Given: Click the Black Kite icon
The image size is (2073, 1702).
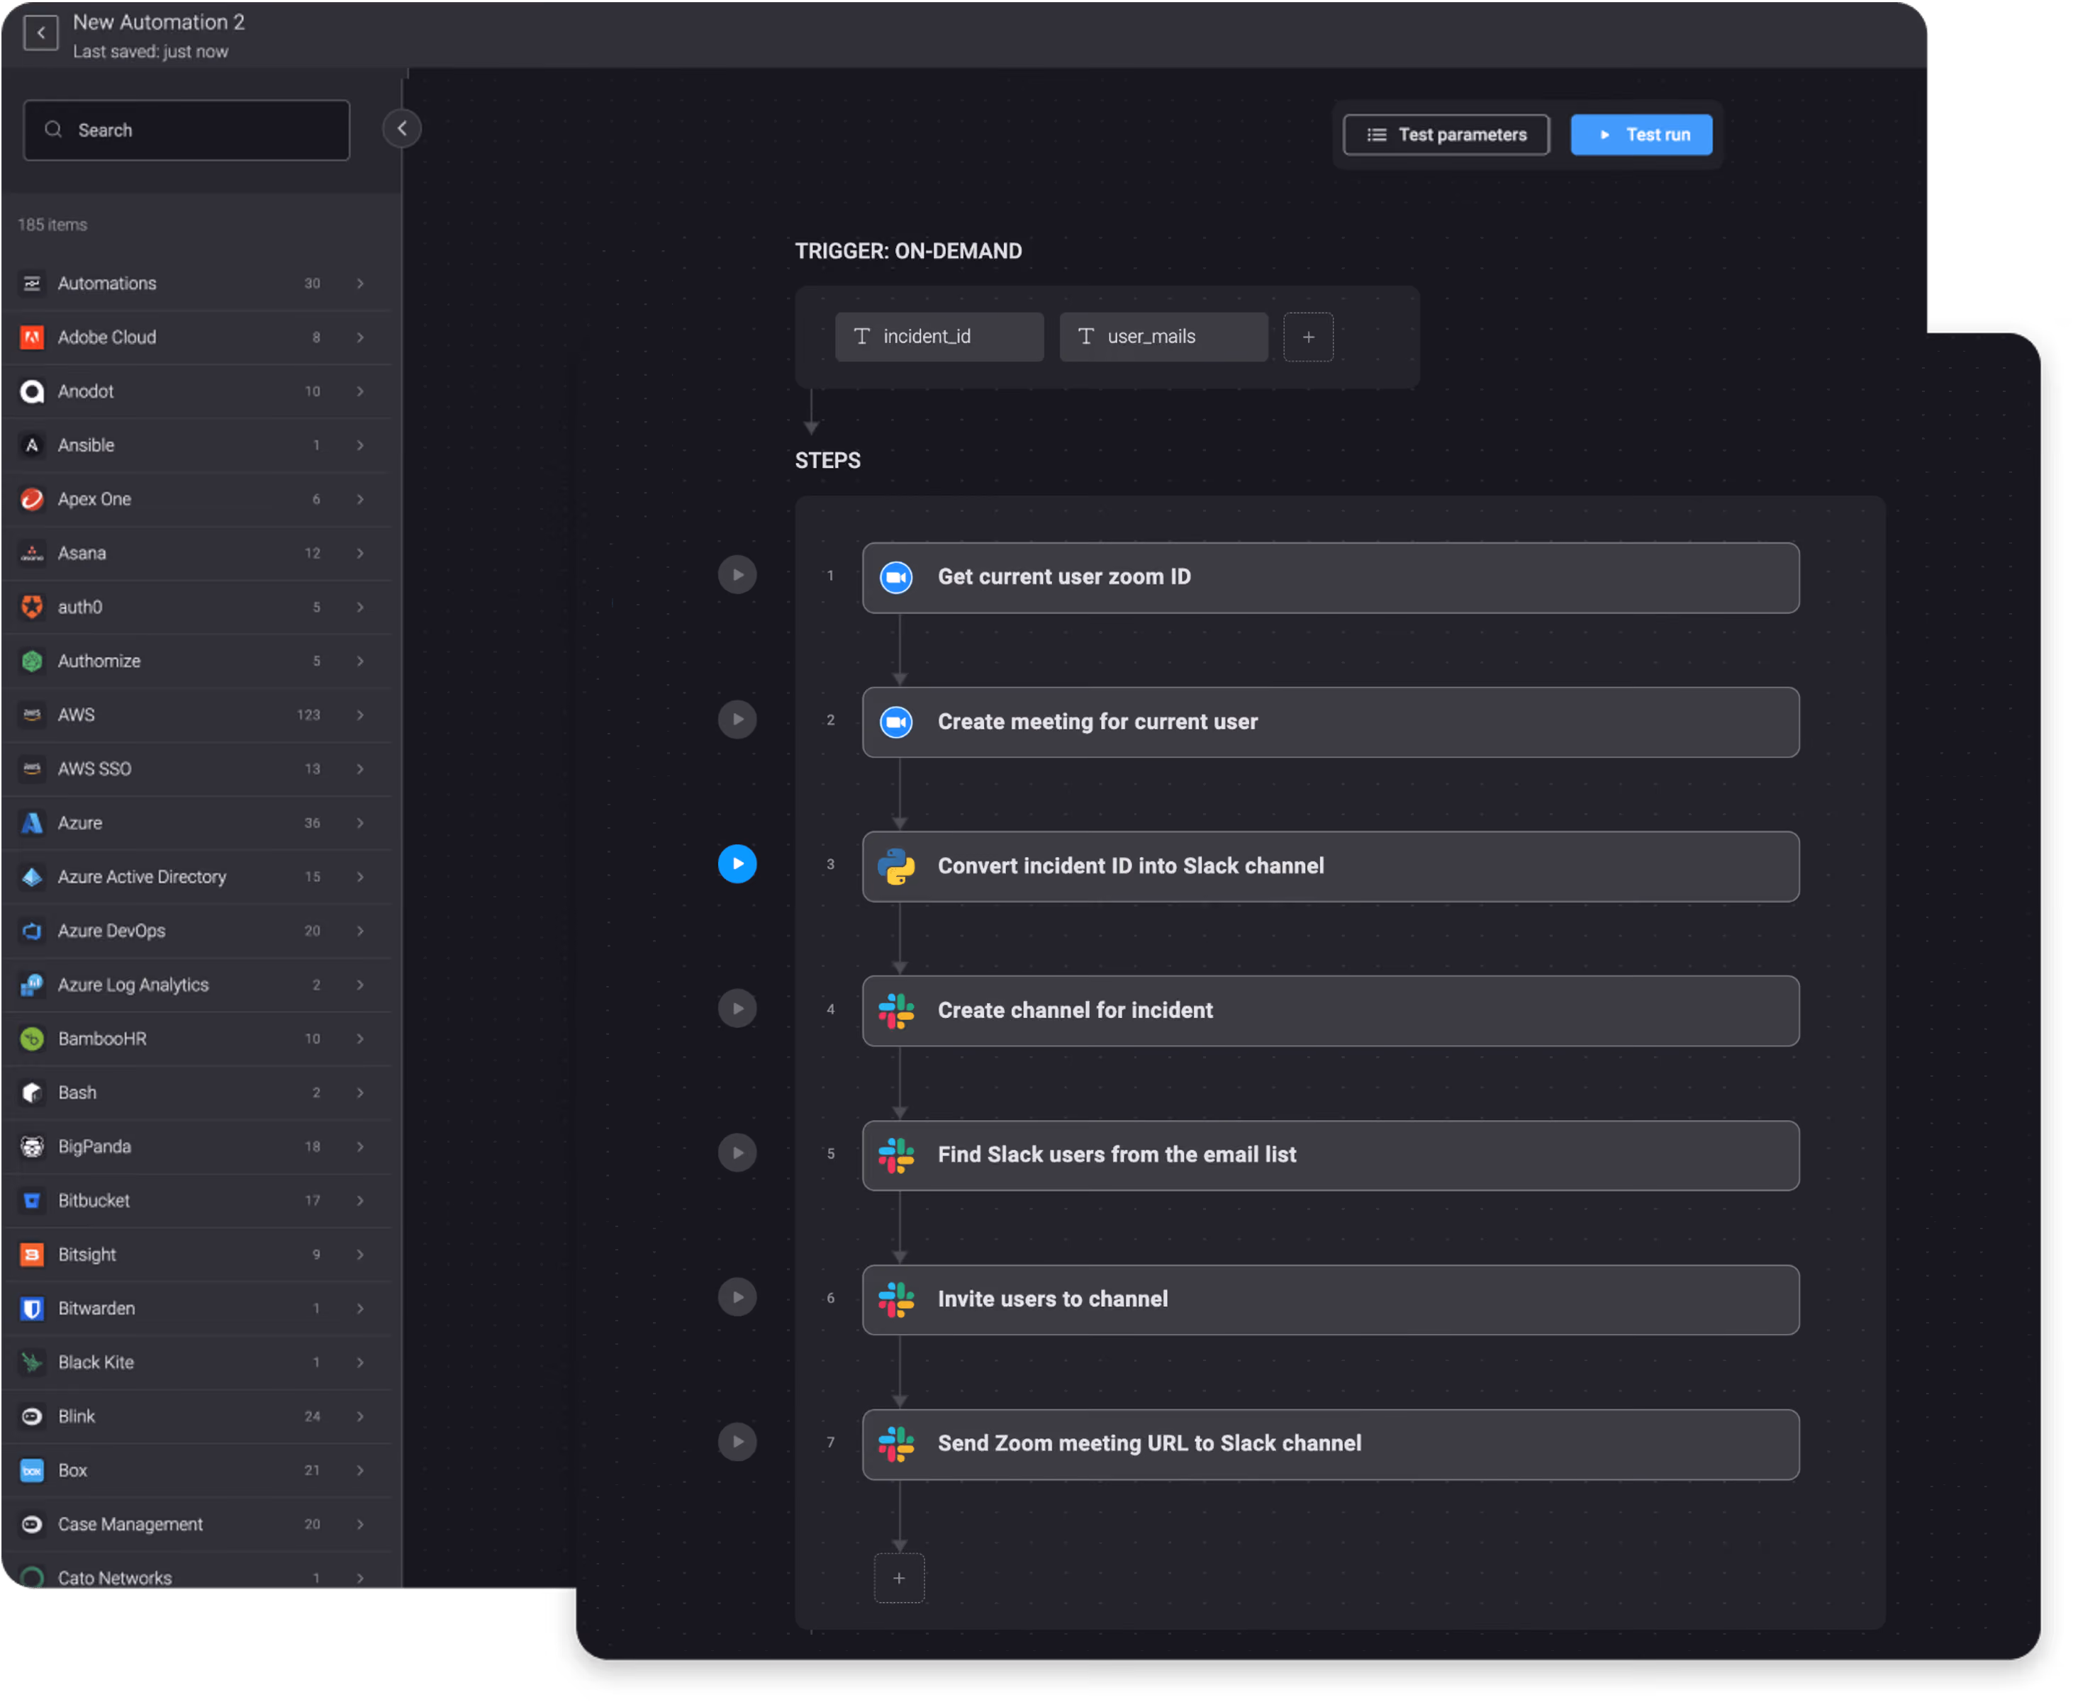Looking at the screenshot, I should (x=33, y=1364).
